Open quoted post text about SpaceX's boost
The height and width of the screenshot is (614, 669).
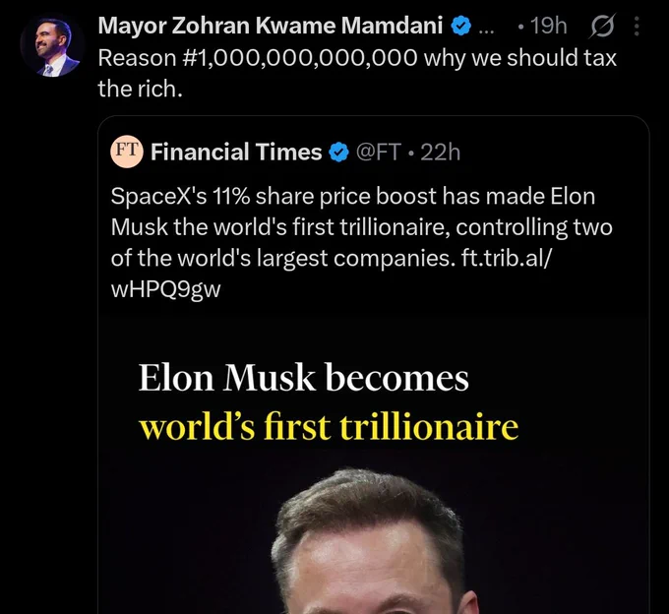[361, 242]
